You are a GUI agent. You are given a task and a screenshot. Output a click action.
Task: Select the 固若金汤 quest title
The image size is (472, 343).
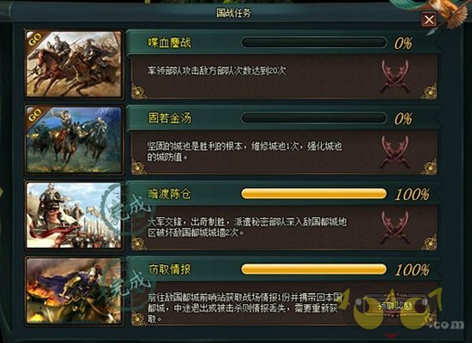pyautogui.click(x=169, y=118)
